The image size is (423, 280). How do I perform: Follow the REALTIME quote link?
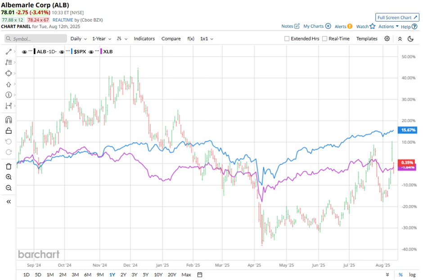click(63, 20)
